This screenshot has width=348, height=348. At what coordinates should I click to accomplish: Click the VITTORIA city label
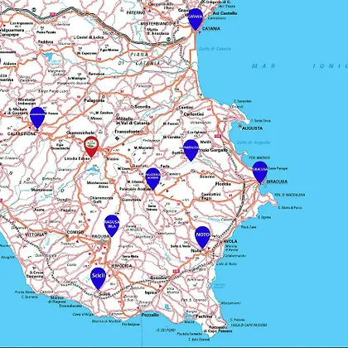[x=35, y=234]
